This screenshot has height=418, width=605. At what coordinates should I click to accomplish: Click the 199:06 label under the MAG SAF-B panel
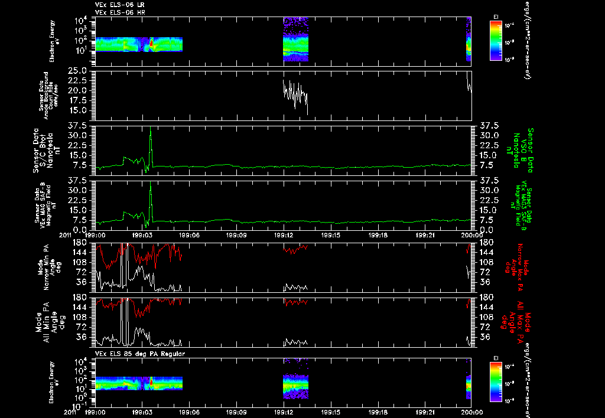189,235
